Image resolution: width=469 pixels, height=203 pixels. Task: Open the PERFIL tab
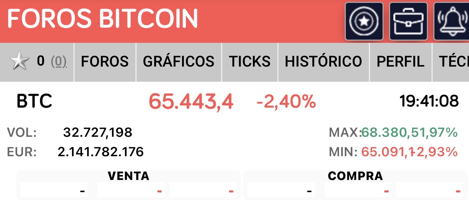400,62
